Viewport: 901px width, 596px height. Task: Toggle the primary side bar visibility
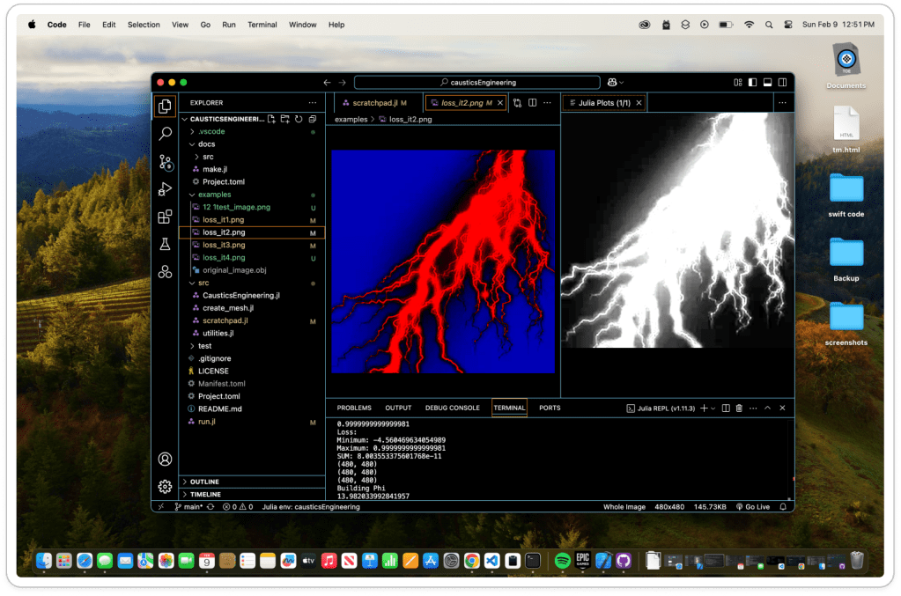[x=753, y=83]
